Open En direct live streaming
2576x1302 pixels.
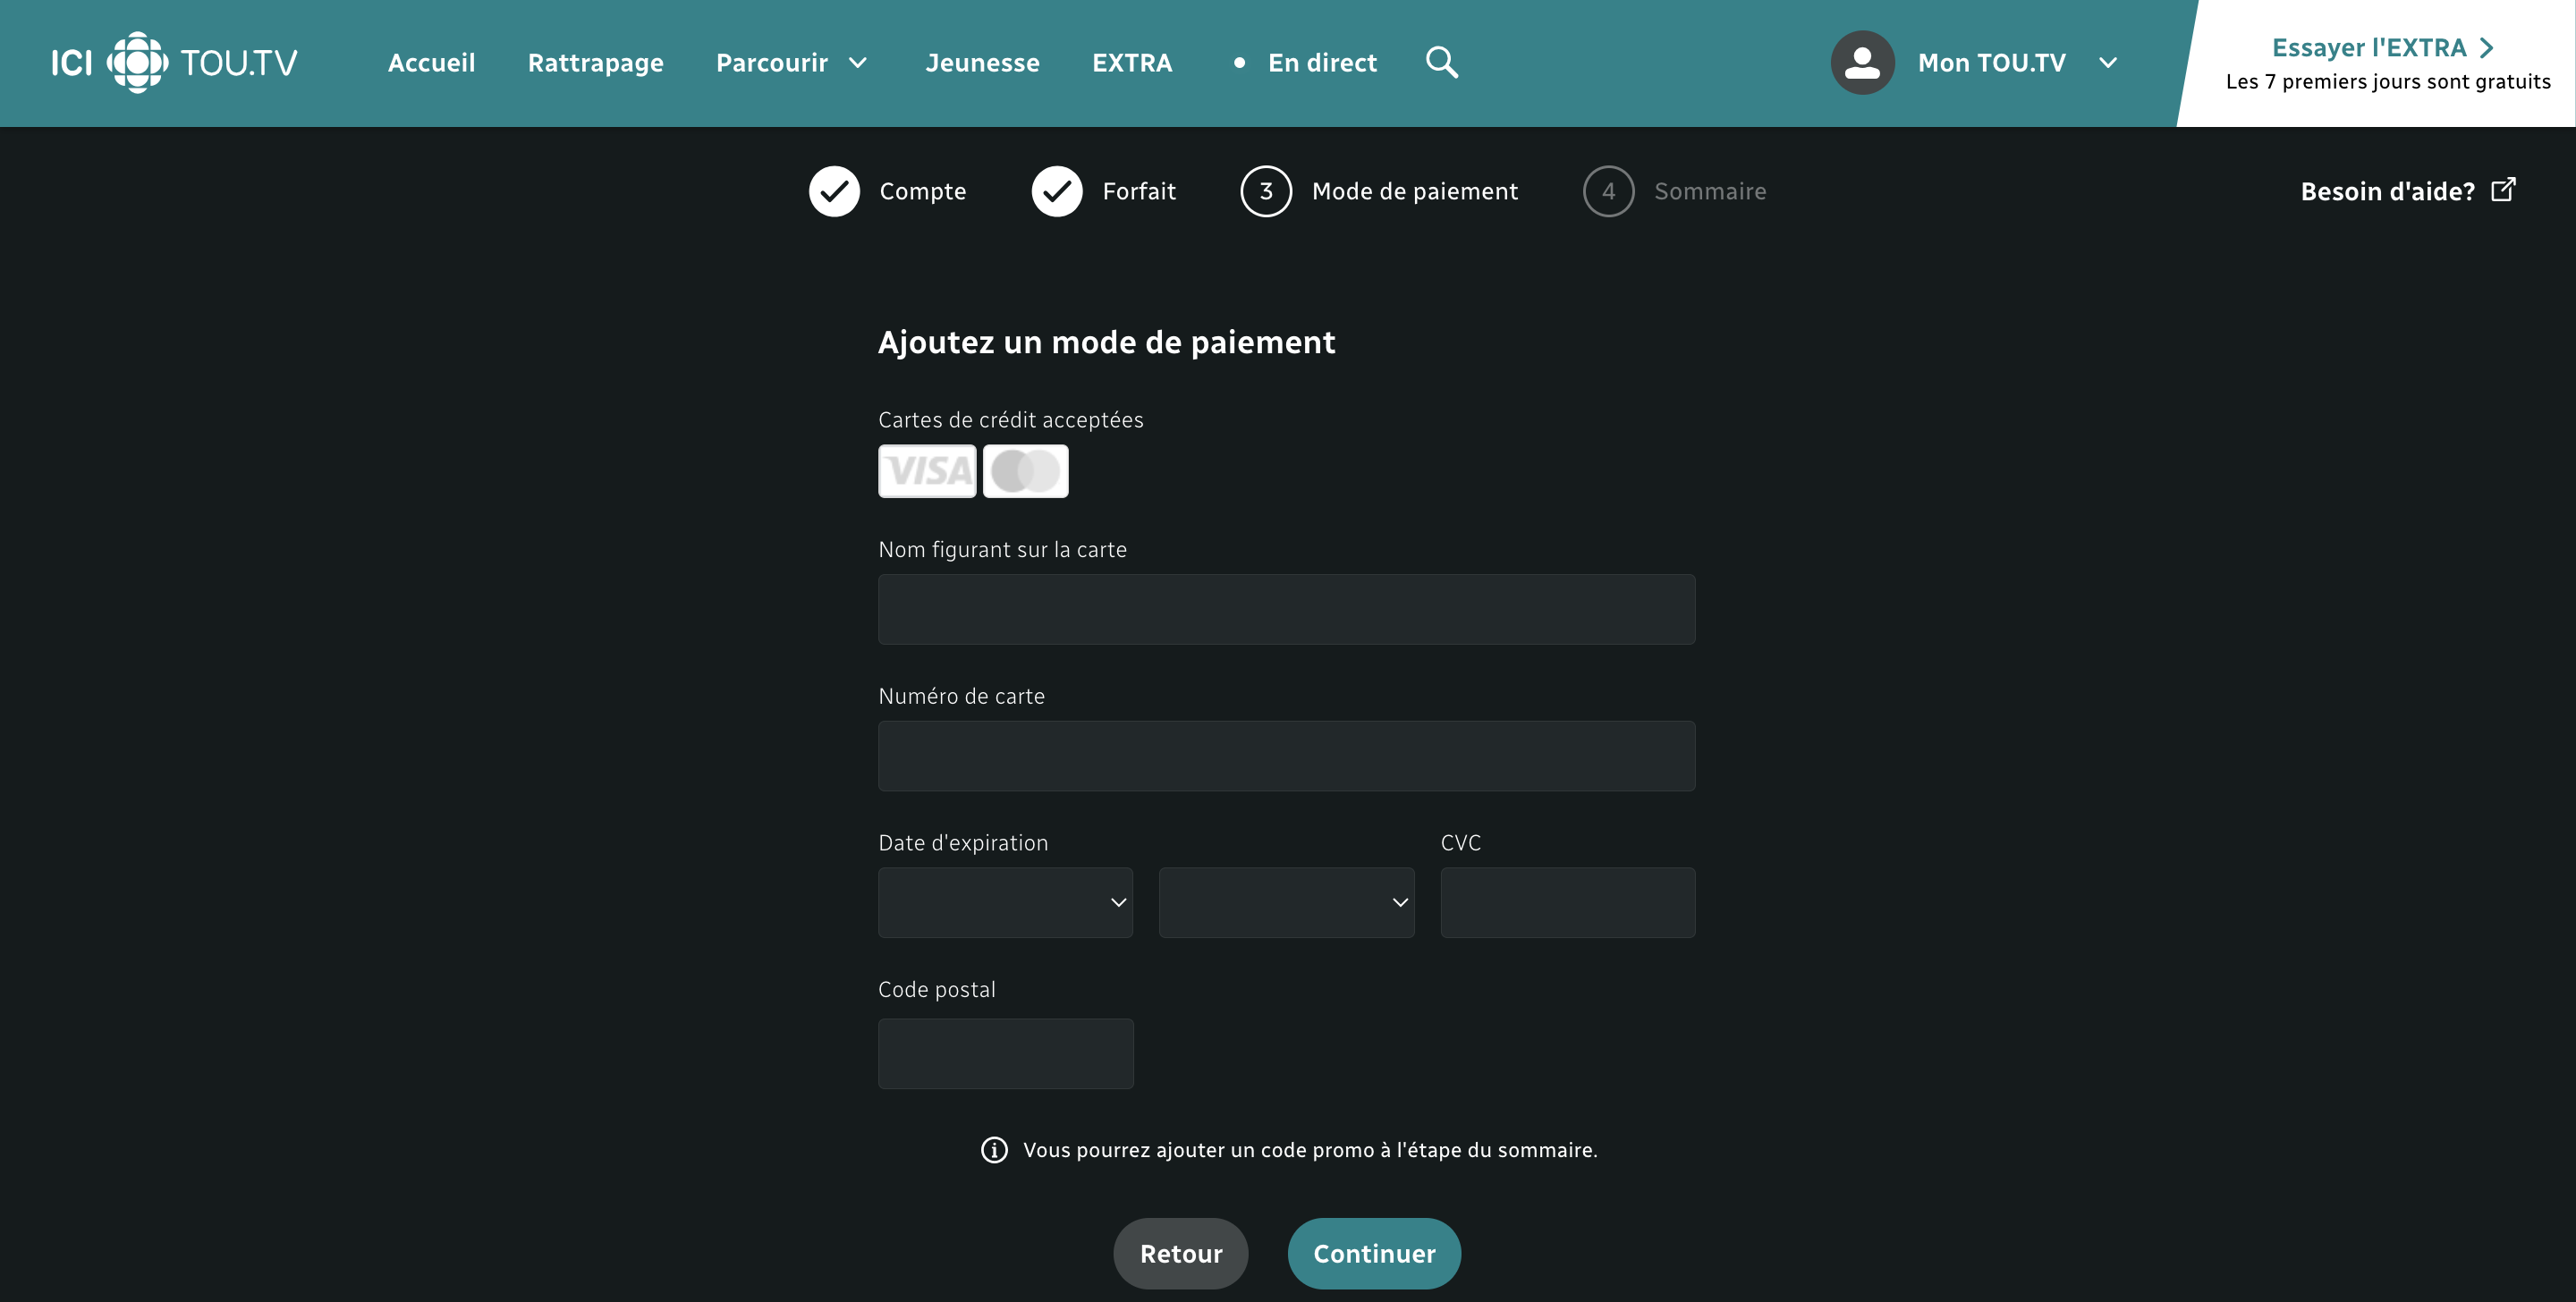(x=1322, y=63)
